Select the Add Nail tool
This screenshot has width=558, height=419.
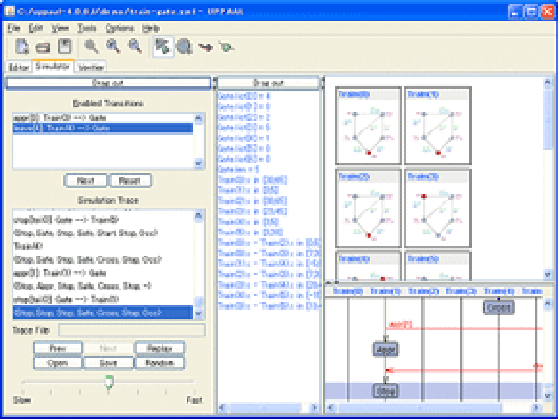226,47
